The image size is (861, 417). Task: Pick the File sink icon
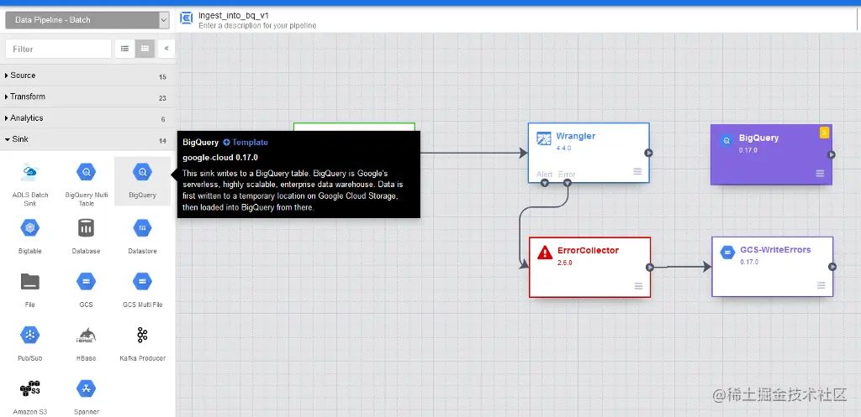[x=30, y=281]
